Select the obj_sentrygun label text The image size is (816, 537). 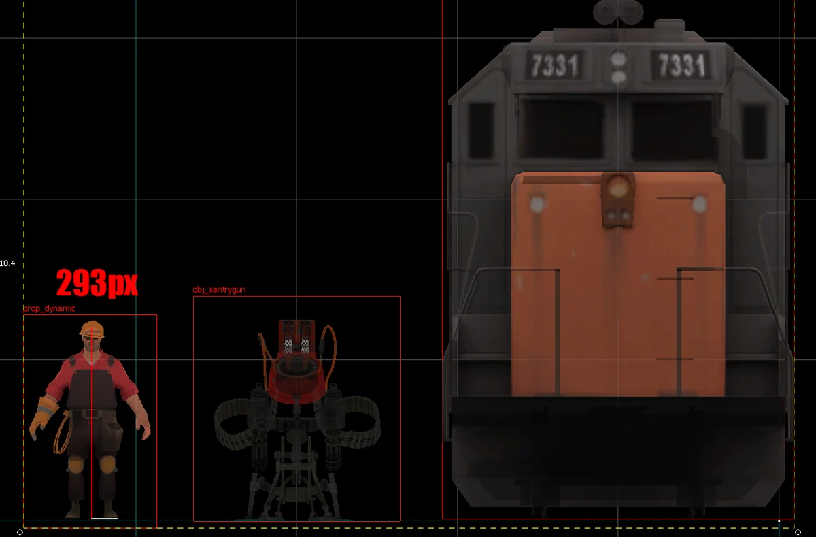point(220,289)
